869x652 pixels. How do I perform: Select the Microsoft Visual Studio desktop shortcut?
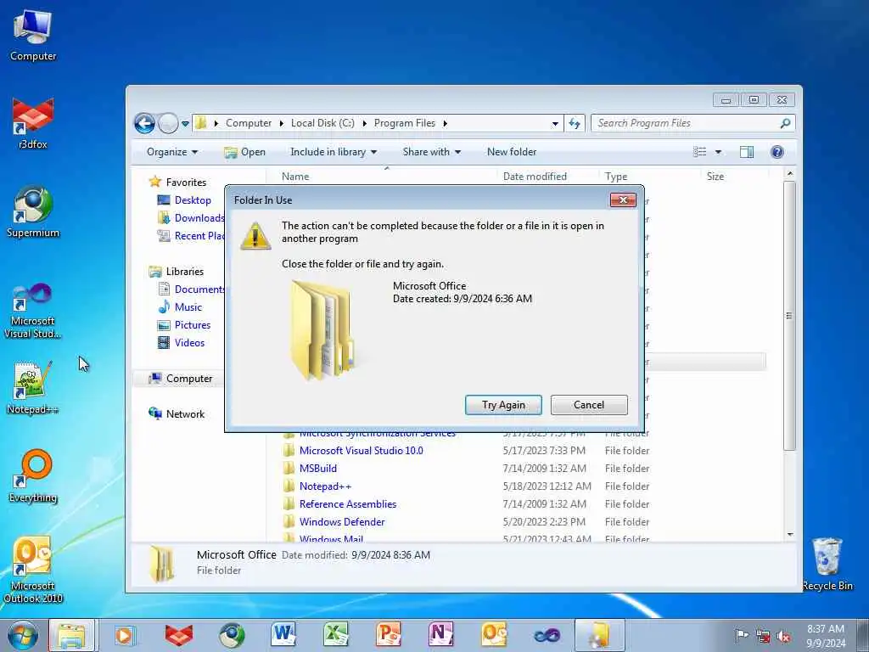(33, 311)
